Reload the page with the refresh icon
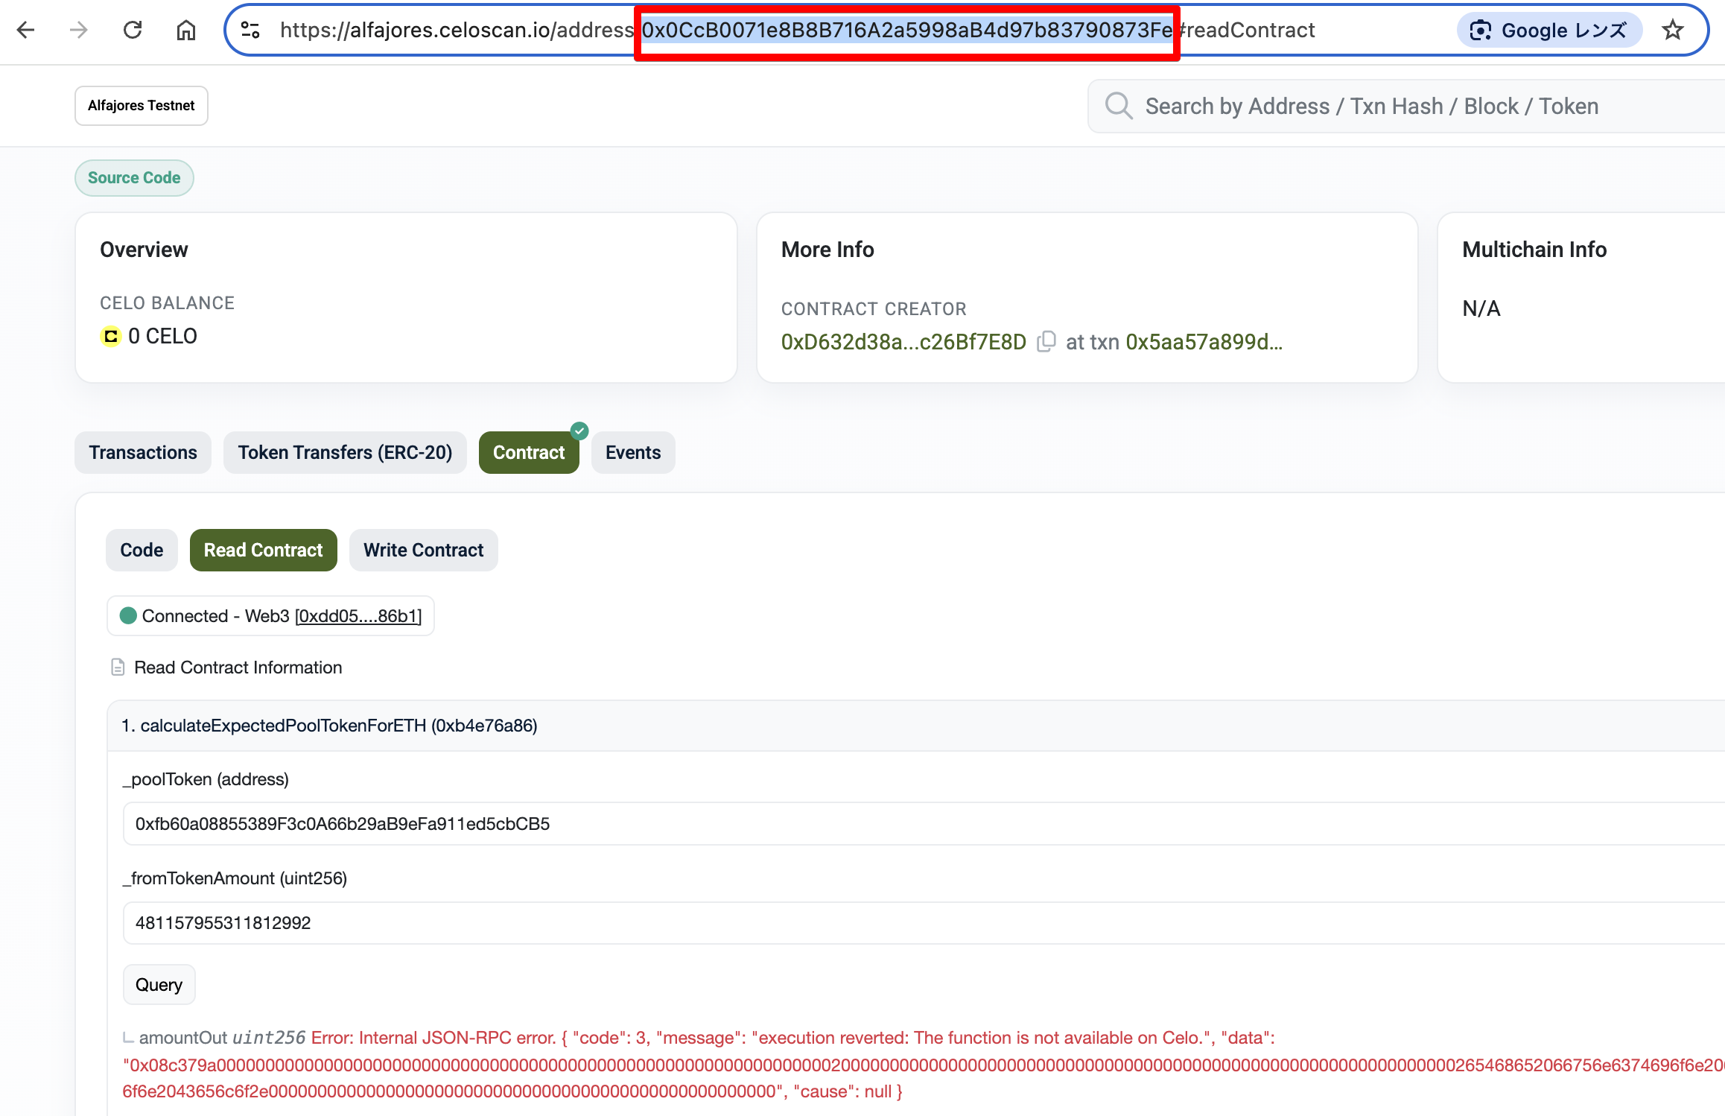Viewport: 1725px width, 1116px height. pyautogui.click(x=133, y=30)
